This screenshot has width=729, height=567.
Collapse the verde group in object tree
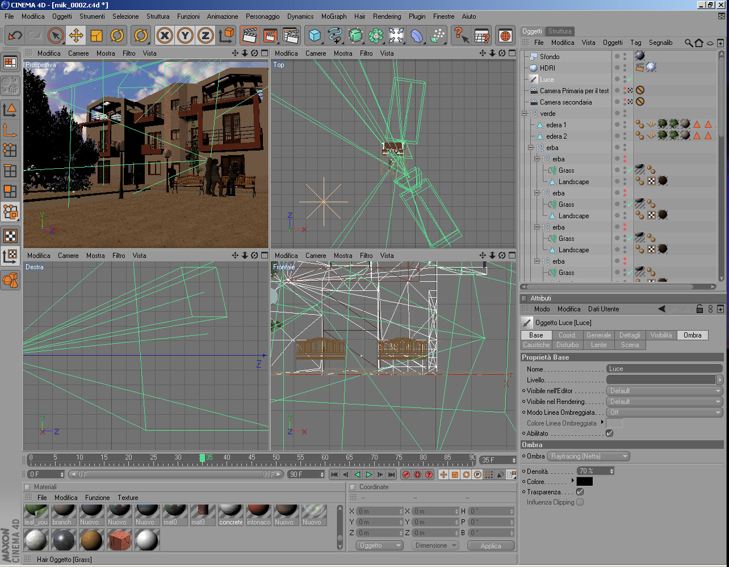pos(525,114)
